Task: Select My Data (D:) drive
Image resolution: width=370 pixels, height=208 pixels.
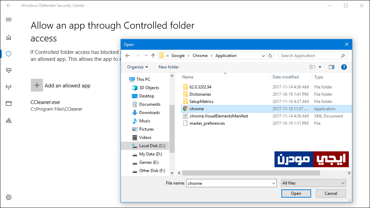Action: [x=151, y=154]
